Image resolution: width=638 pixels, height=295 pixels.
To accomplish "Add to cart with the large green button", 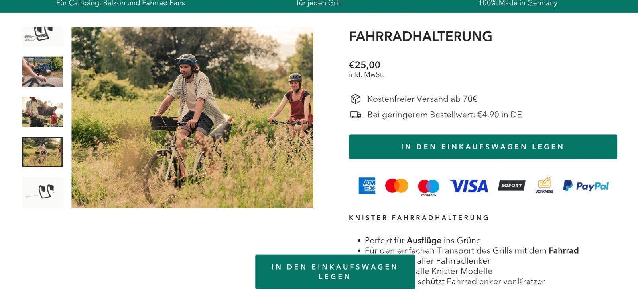I will pos(483,147).
